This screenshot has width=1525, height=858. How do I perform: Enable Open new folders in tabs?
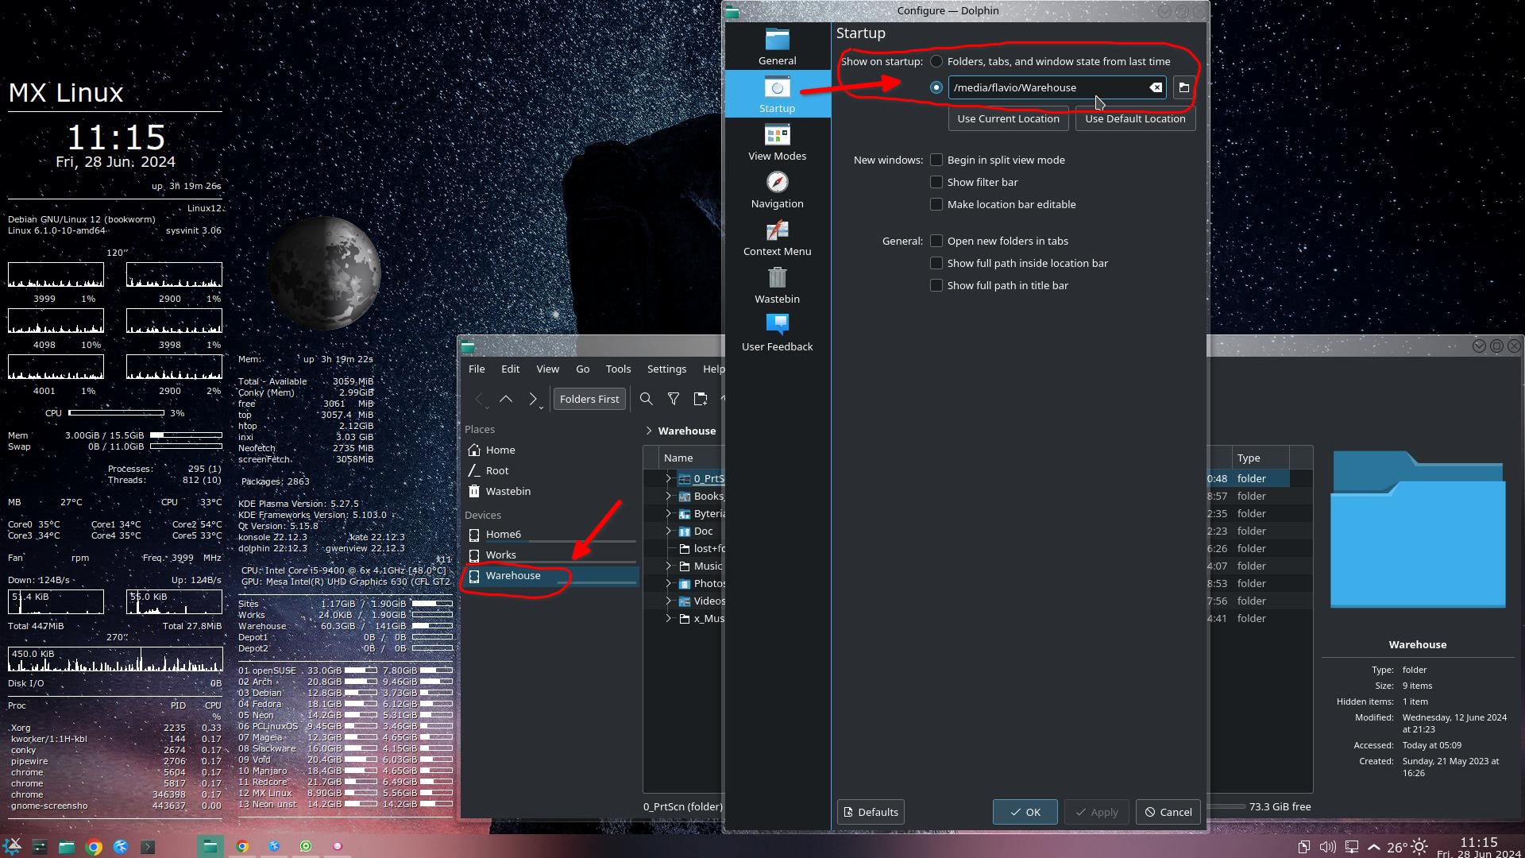click(936, 241)
